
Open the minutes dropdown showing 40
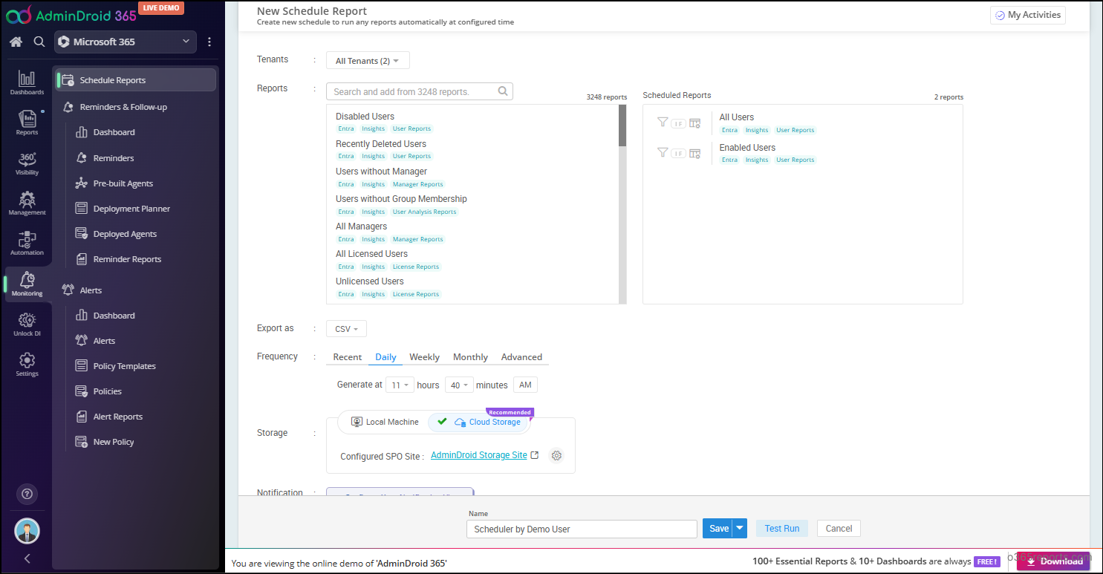[x=459, y=385]
